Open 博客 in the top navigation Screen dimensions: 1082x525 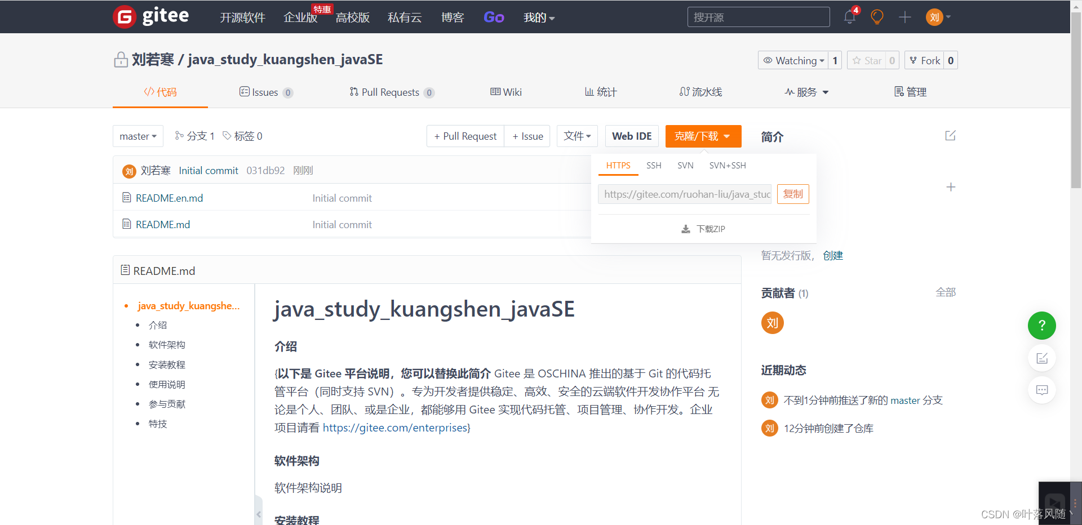pos(453,17)
